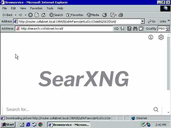This screenshot has width=171, height=128.
Task: Open SearXNG preferences gear icon
Action: click(x=161, y=37)
